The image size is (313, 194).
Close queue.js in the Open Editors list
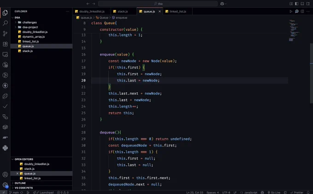point(17,173)
